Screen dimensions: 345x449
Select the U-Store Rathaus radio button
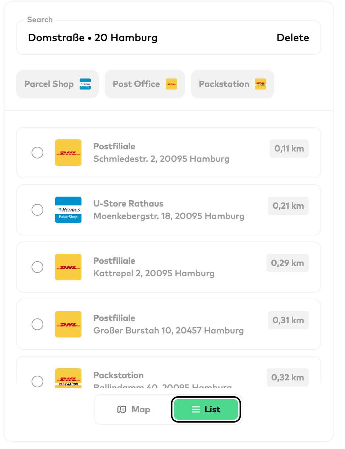[37, 210]
